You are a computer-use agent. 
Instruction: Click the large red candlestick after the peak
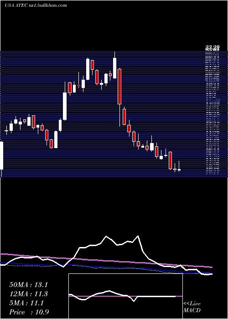click(x=119, y=87)
